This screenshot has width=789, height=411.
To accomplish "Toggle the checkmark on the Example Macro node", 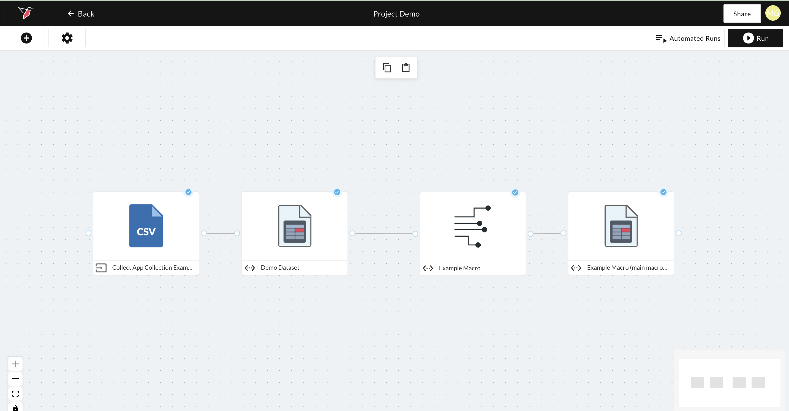I will point(515,193).
